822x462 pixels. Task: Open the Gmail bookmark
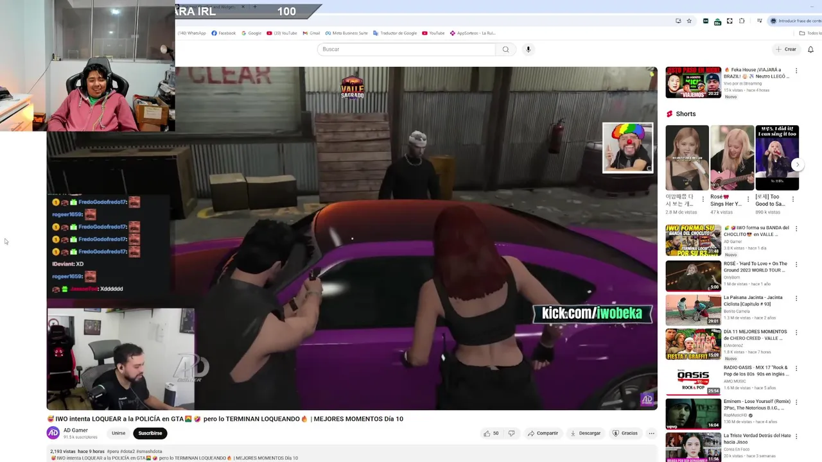311,33
